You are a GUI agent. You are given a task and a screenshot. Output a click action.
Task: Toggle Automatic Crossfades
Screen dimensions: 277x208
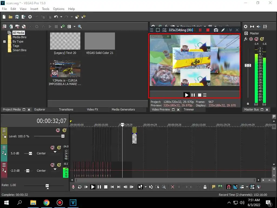235,187
